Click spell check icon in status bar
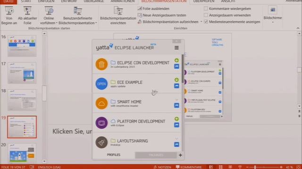 tap(32, 167)
